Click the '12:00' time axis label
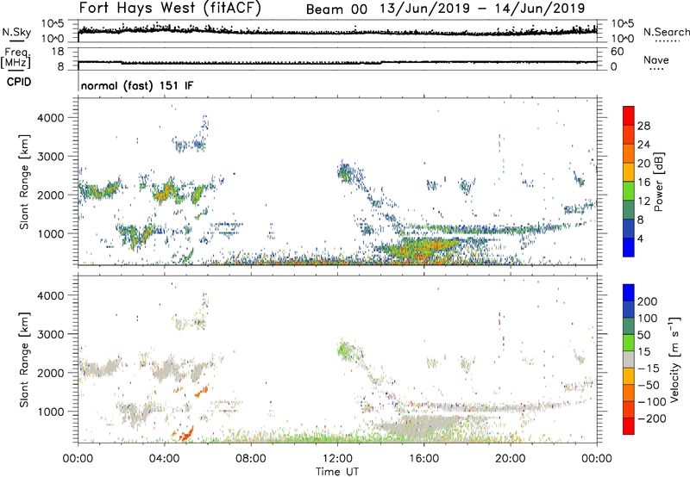Screen dimensions: 690x477 pyautogui.click(x=337, y=459)
